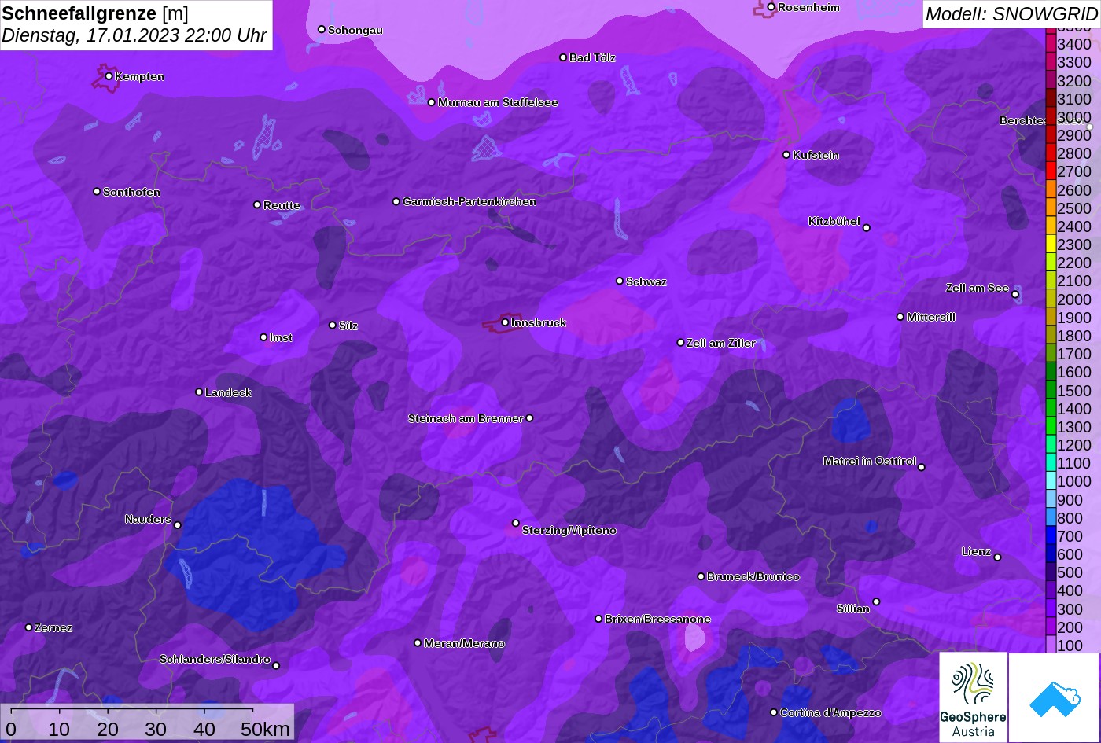Select the Cortina d'Ampezzo marker dot

click(774, 712)
